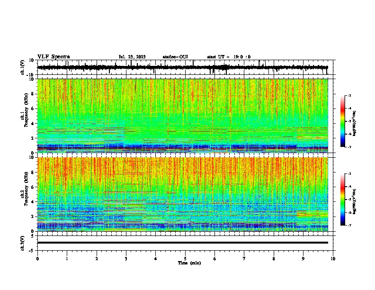Click time axis tick label '9'

[x=303, y=259]
